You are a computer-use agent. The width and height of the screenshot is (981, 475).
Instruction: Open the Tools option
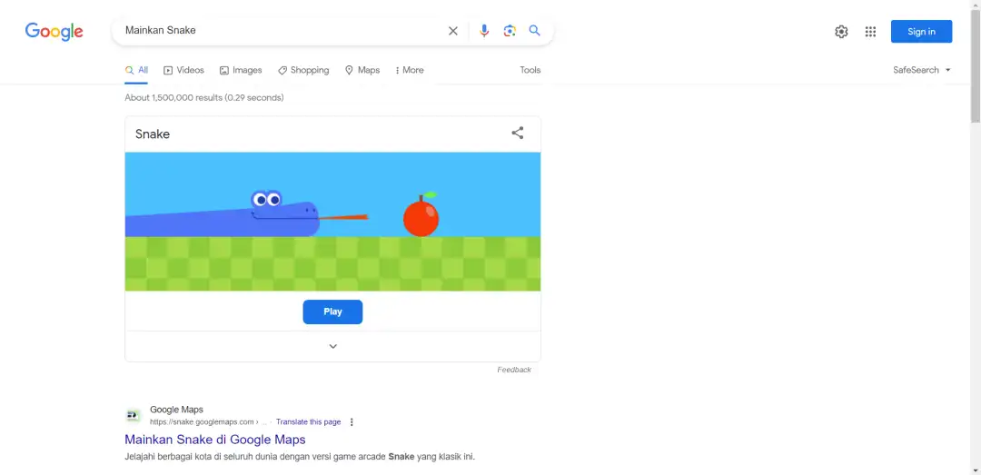tap(530, 70)
